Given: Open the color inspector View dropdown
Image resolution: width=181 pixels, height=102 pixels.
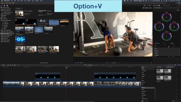Looking at the screenshot, I should (178, 10).
